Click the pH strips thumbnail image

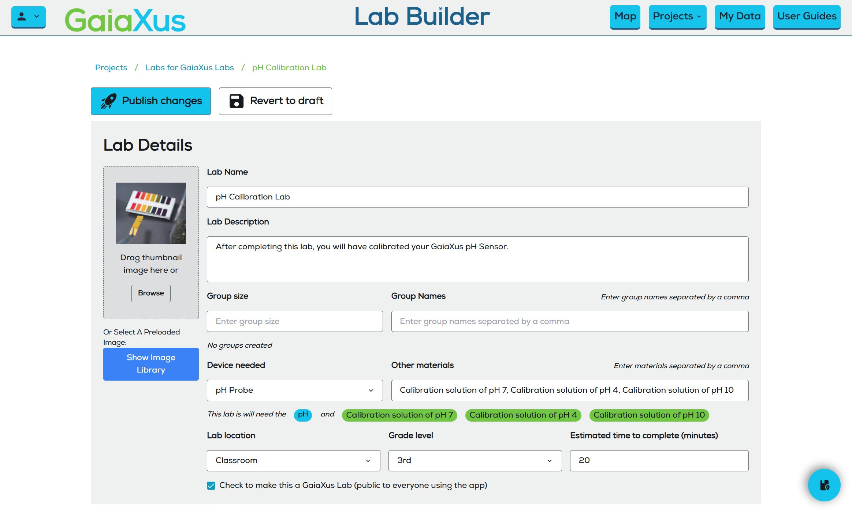151,213
